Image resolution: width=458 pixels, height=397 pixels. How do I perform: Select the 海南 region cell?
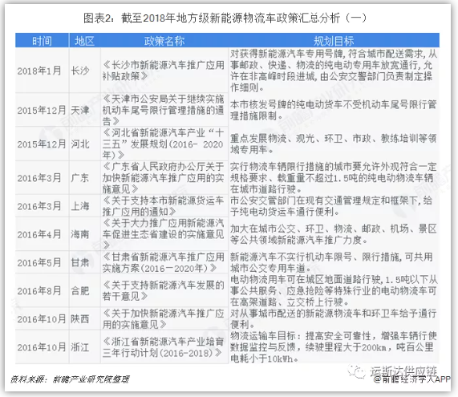pyautogui.click(x=80, y=234)
